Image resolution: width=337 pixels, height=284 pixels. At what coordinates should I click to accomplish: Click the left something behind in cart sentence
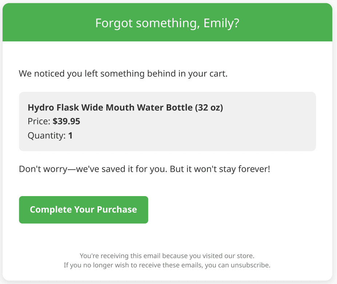pos(123,74)
